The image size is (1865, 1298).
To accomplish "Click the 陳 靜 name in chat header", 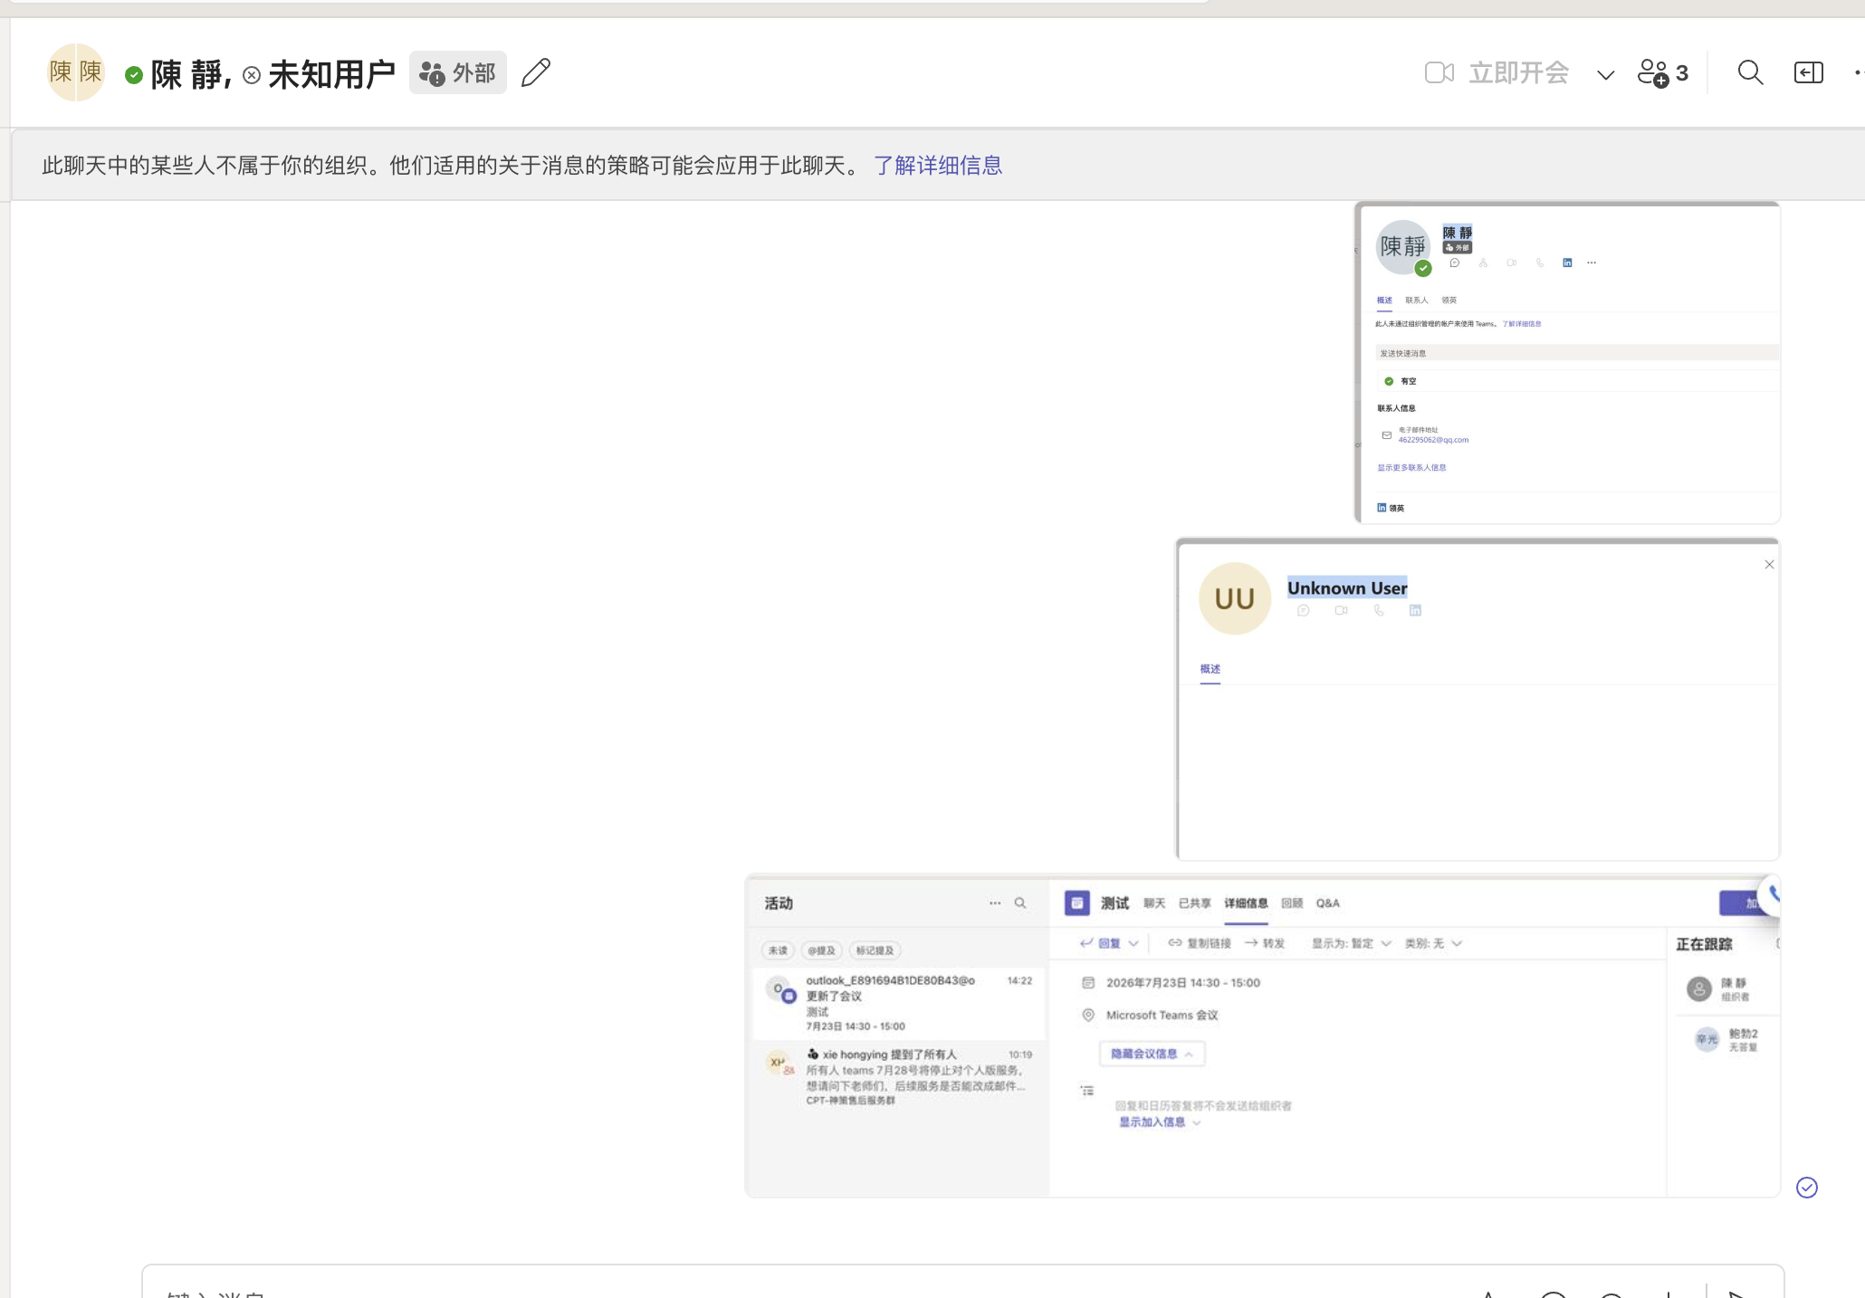I will click(191, 74).
